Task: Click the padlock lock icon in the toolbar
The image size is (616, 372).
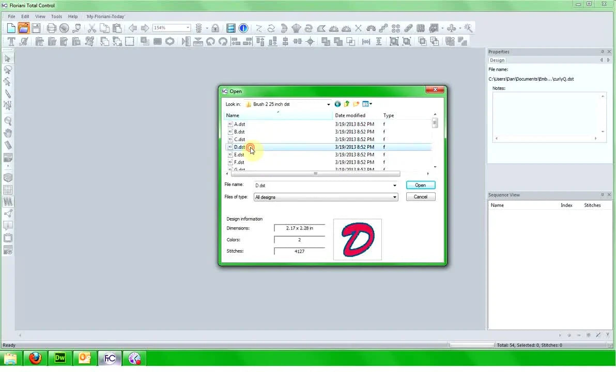Action: click(x=215, y=28)
